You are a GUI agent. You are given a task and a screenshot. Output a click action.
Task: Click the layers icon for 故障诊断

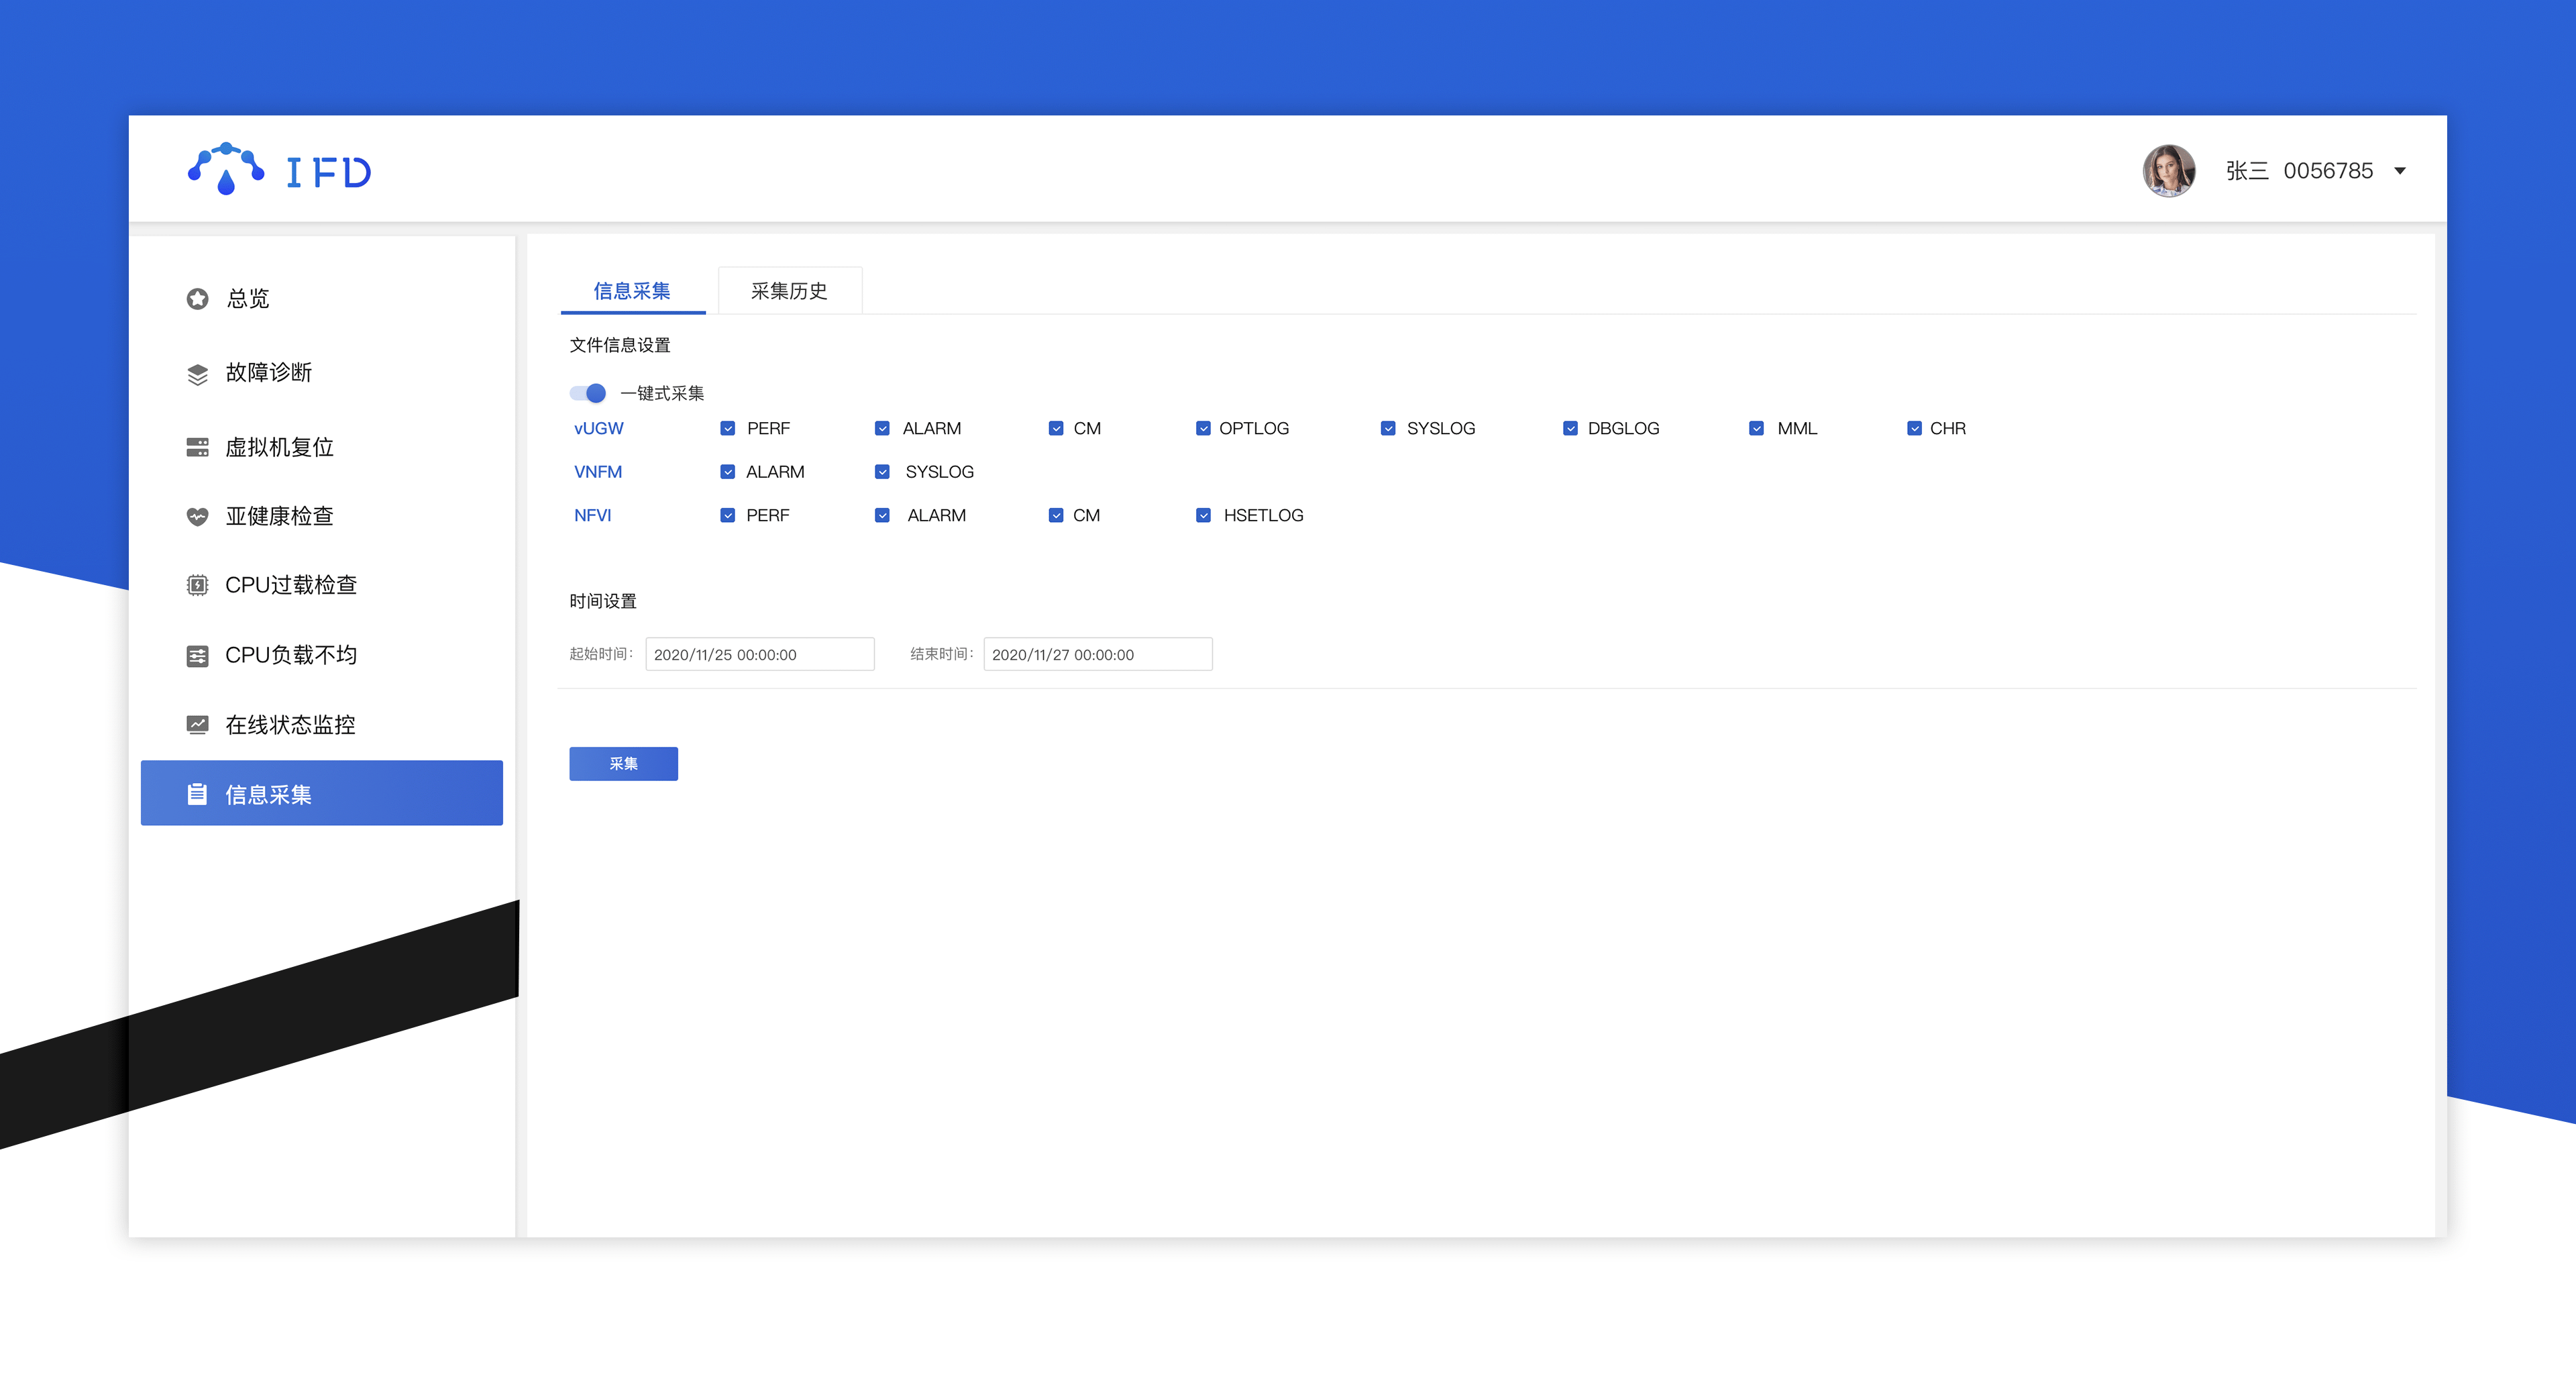tap(197, 374)
